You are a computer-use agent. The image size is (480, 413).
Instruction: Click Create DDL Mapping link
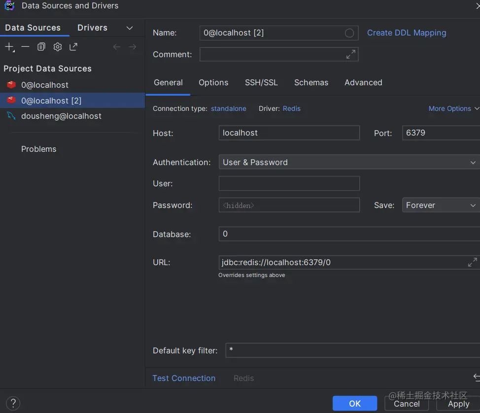(x=407, y=33)
